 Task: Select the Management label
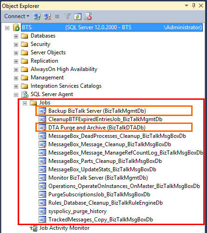click(47, 78)
